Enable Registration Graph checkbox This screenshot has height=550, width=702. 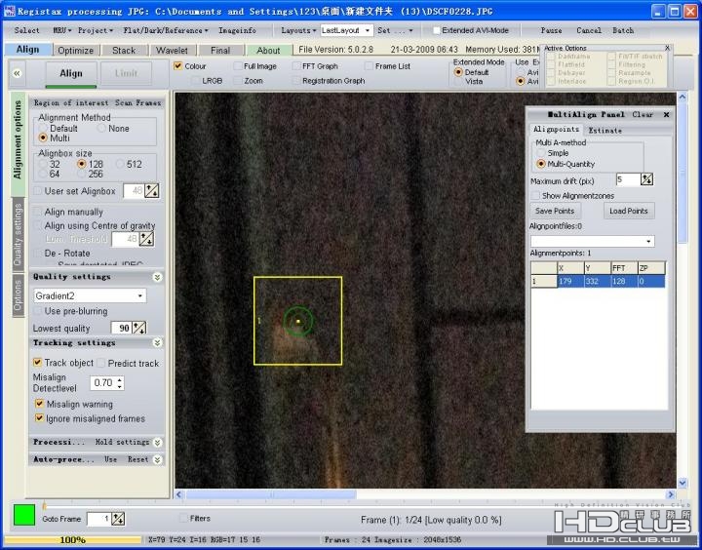coord(296,81)
